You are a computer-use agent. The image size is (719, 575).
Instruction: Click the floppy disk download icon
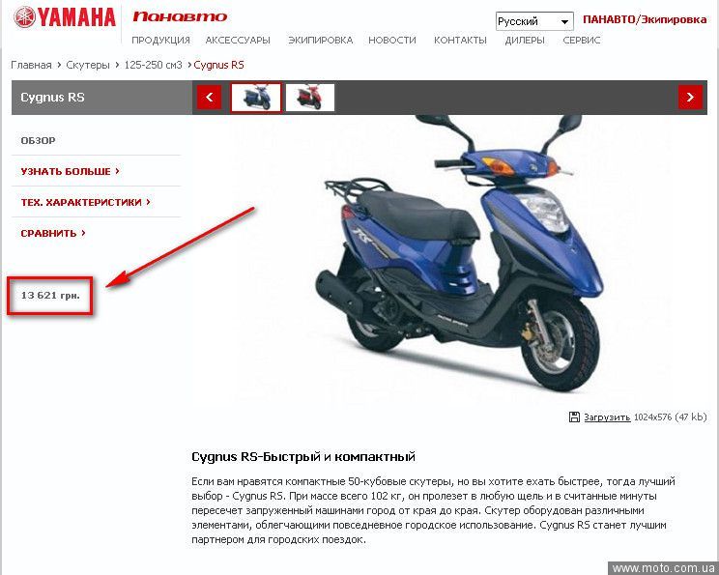pyautogui.click(x=574, y=417)
